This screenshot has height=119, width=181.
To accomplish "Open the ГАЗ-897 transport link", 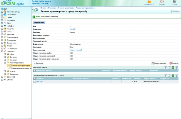I will click(x=72, y=29).
